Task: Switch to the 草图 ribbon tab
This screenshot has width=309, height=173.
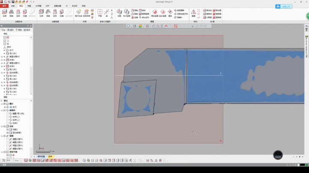Action: click(x=29, y=6)
